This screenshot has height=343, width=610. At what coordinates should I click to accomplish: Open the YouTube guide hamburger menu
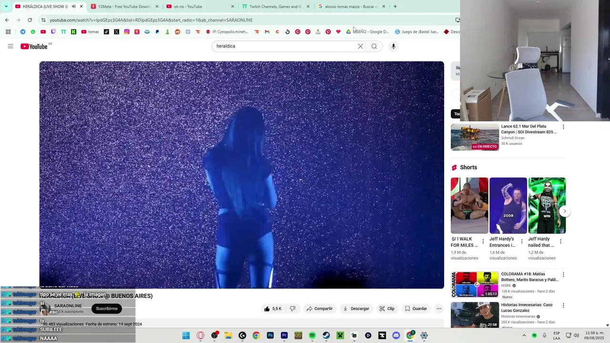(10, 46)
